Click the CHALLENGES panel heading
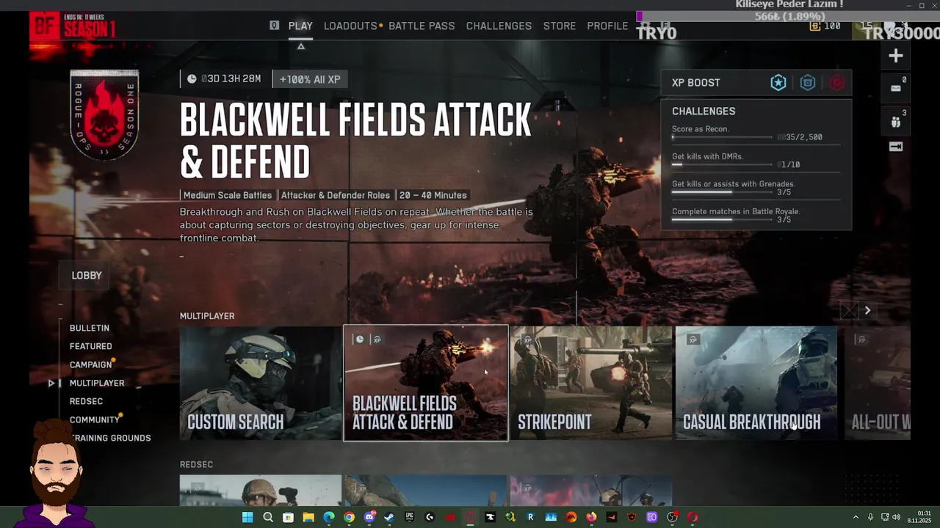The height and width of the screenshot is (528, 940). pos(704,111)
